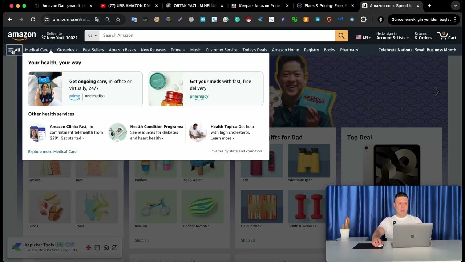Switch to the Amazon Danışmanlık tab
Viewport: 465px width, 262px height.
(x=63, y=6)
